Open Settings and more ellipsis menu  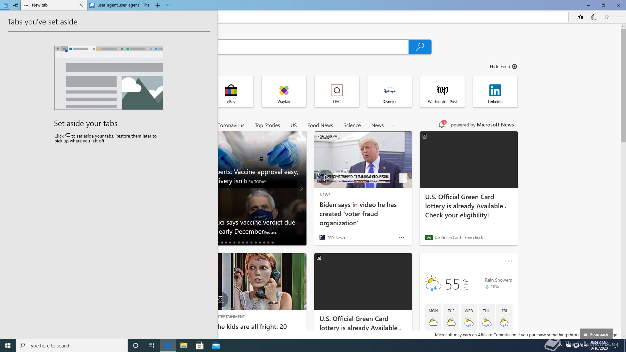(x=619, y=17)
